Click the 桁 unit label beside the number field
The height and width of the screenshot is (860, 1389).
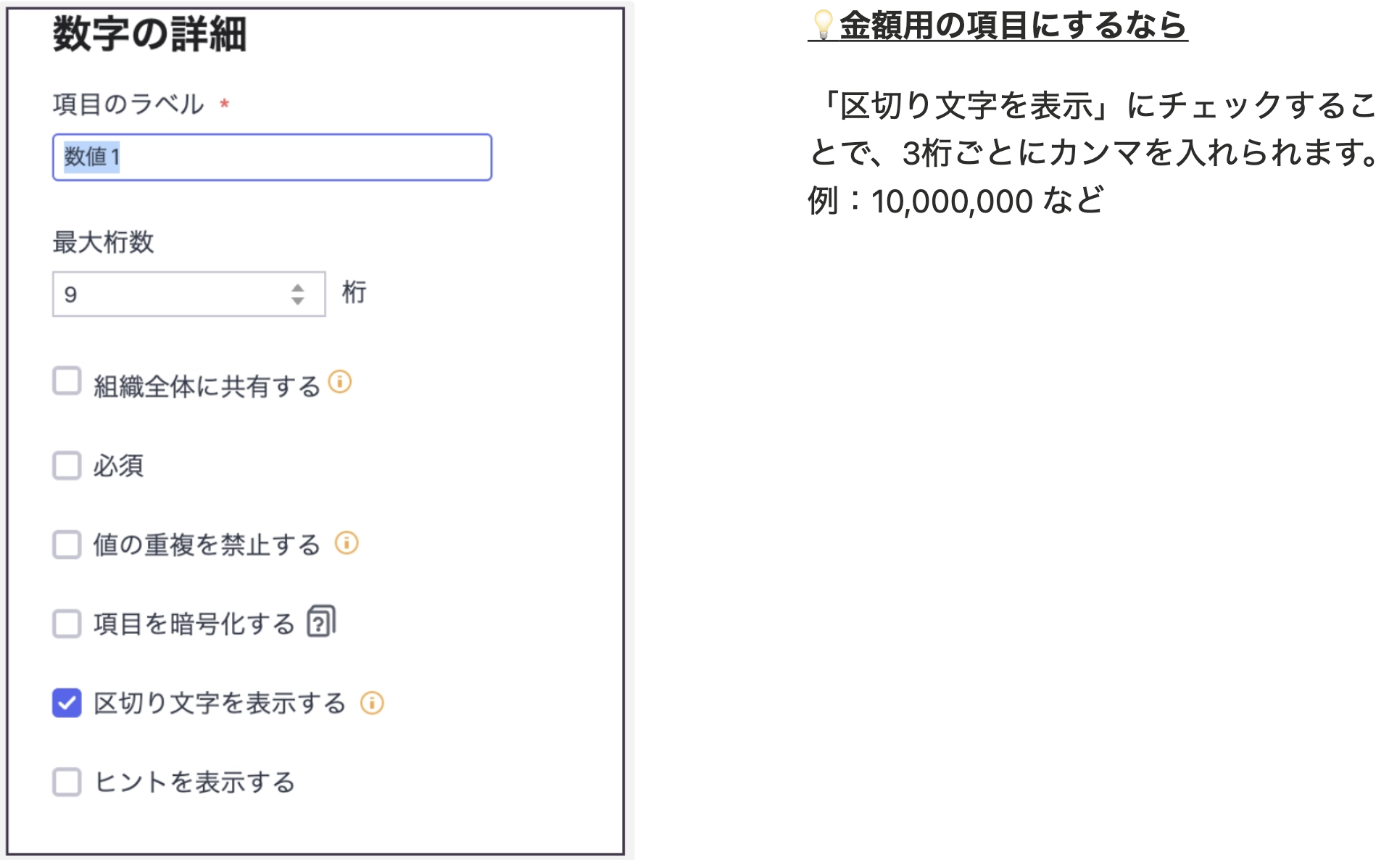tap(354, 292)
